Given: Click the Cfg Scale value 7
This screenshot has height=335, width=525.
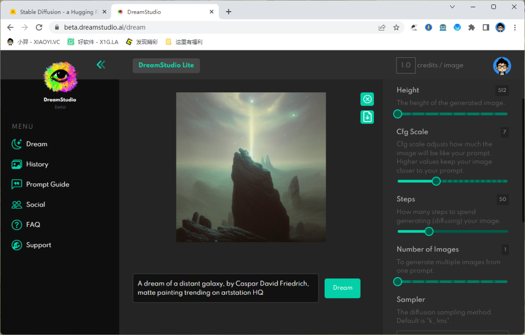Looking at the screenshot, I should 505,132.
